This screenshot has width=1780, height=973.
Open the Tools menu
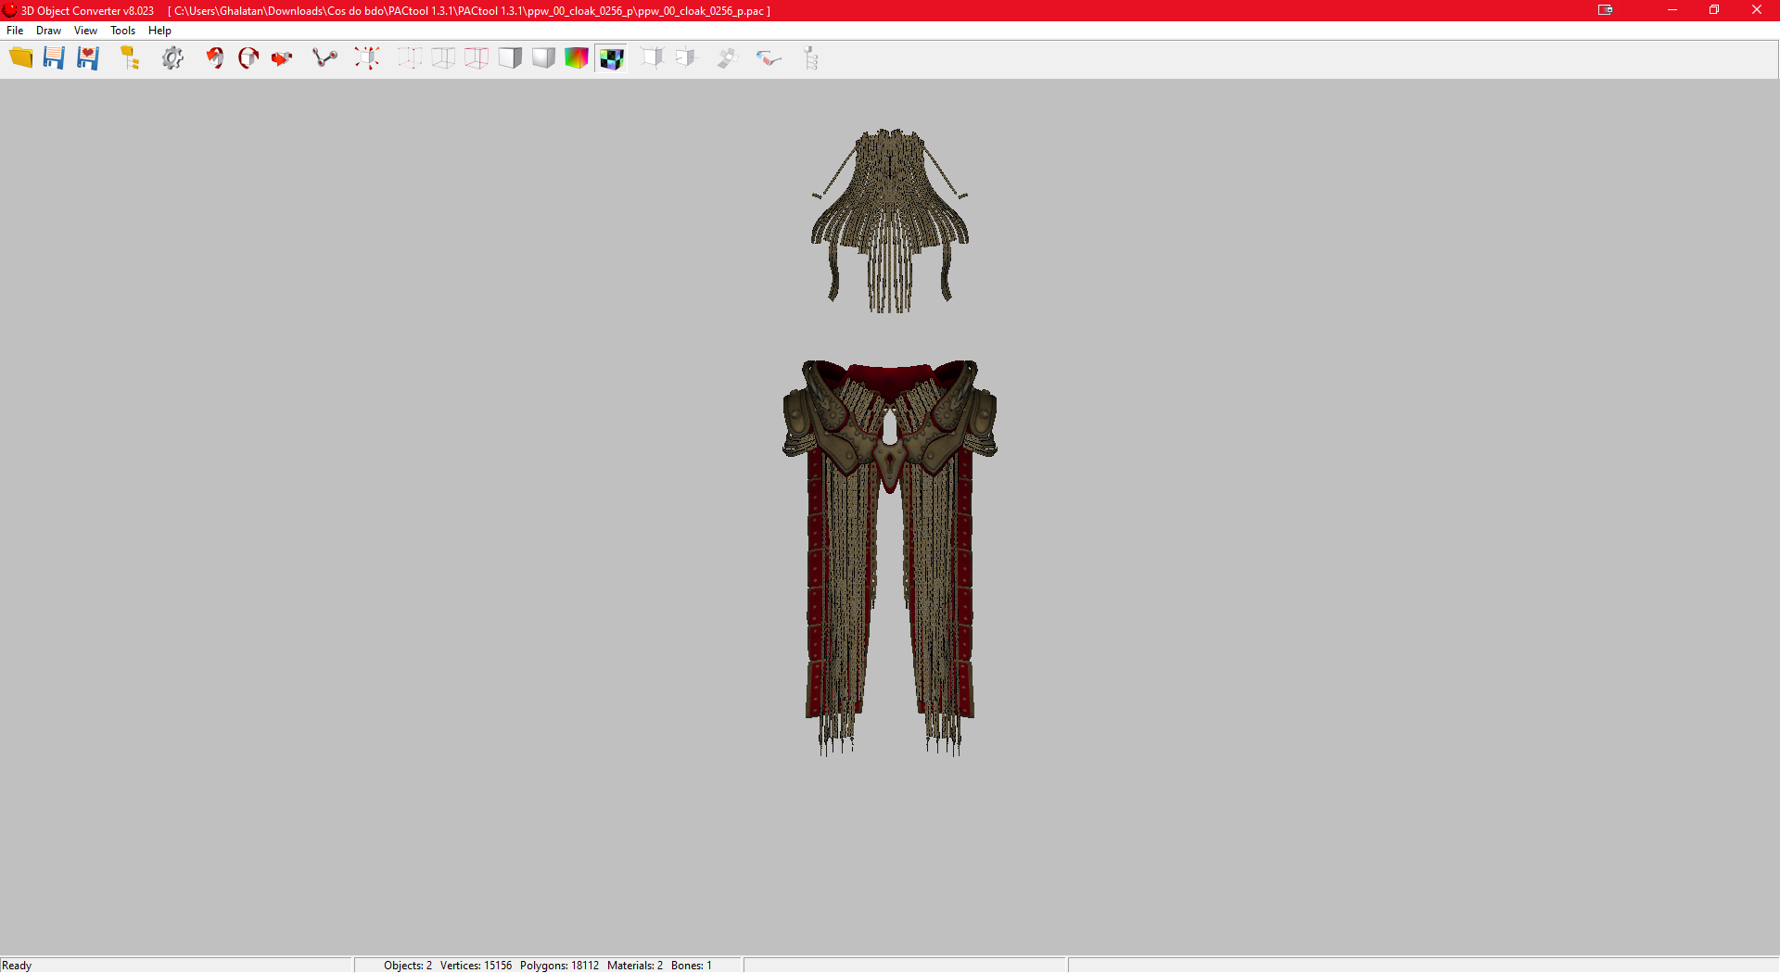(122, 31)
